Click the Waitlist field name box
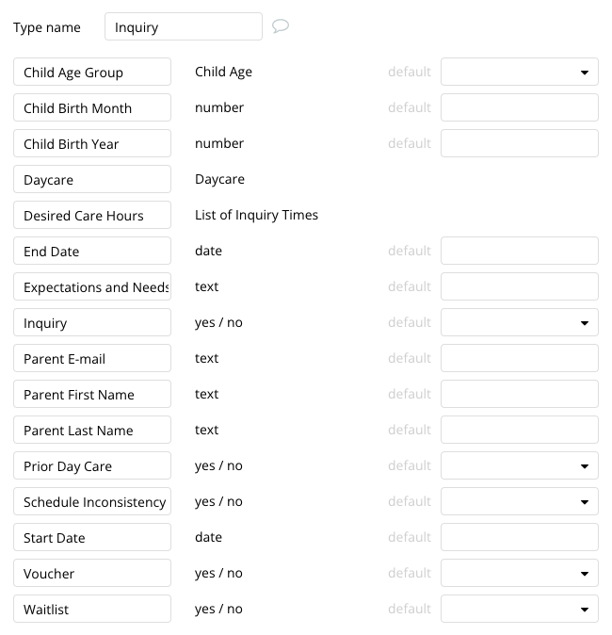612x635 pixels. click(92, 609)
